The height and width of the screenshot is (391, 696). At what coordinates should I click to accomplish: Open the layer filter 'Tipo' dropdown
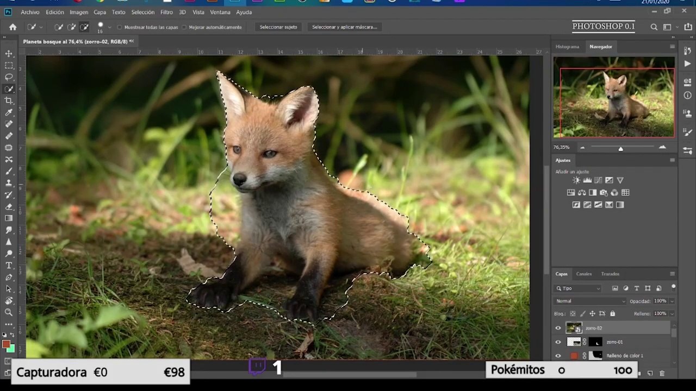point(577,288)
